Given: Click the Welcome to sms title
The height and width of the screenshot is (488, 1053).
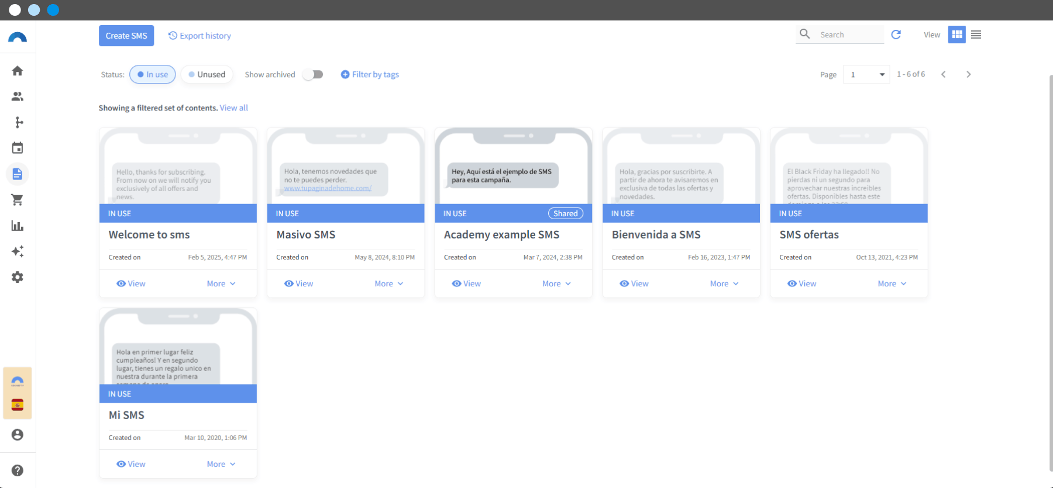Looking at the screenshot, I should (x=149, y=234).
